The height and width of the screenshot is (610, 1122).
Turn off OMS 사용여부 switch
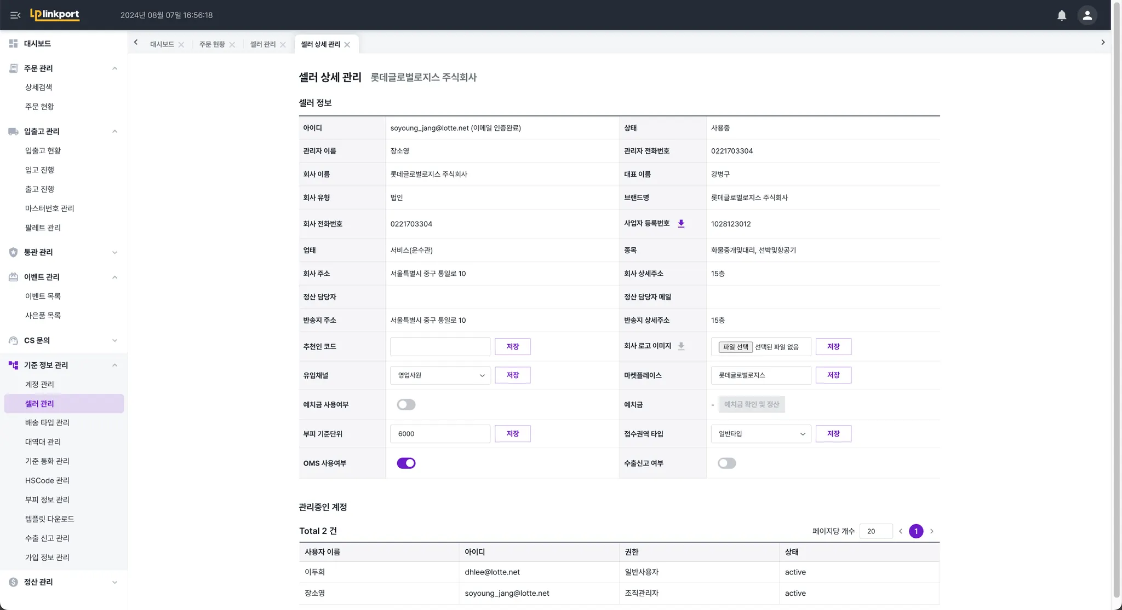(x=406, y=463)
